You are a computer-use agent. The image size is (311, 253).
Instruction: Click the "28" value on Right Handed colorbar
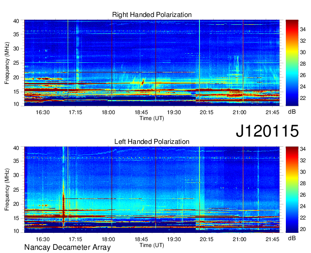point(303,64)
